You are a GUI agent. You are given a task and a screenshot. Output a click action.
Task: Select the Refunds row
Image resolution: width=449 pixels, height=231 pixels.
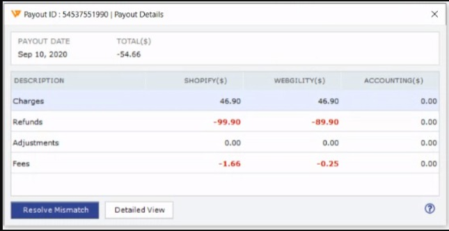[x=224, y=122]
